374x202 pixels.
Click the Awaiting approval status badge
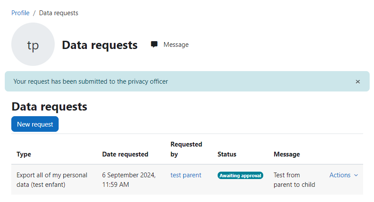240,176
